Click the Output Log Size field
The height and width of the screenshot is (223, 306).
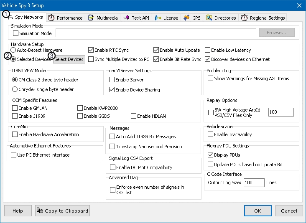(254, 182)
